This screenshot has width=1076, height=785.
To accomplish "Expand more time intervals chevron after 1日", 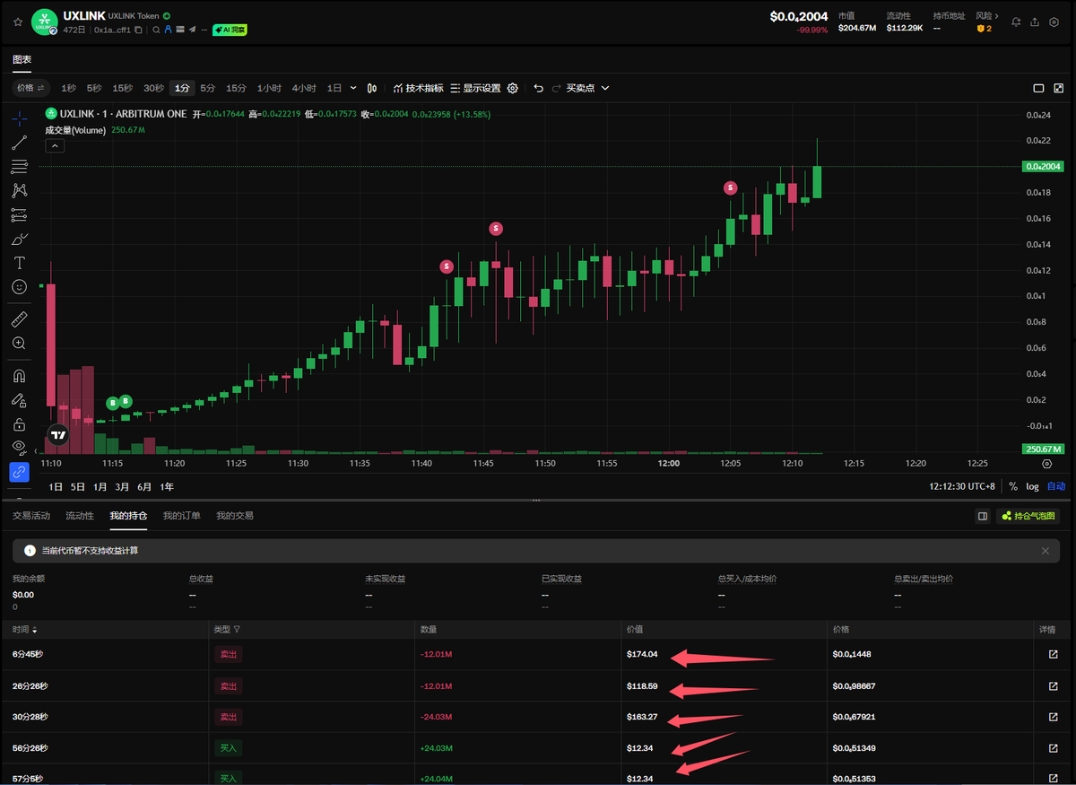I will (352, 88).
